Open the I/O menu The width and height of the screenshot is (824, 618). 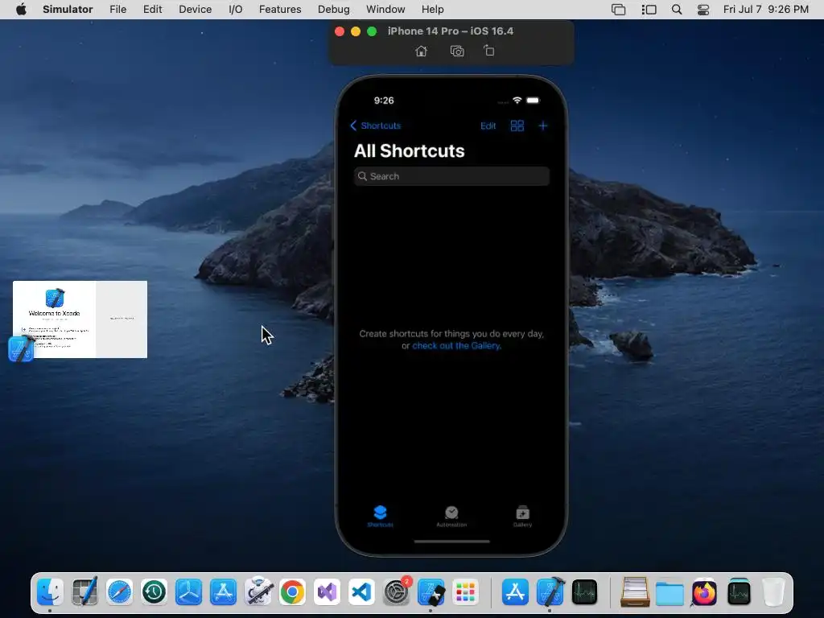[236, 10]
